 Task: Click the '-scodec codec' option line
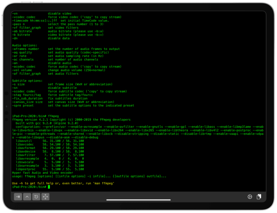click(x=69, y=91)
